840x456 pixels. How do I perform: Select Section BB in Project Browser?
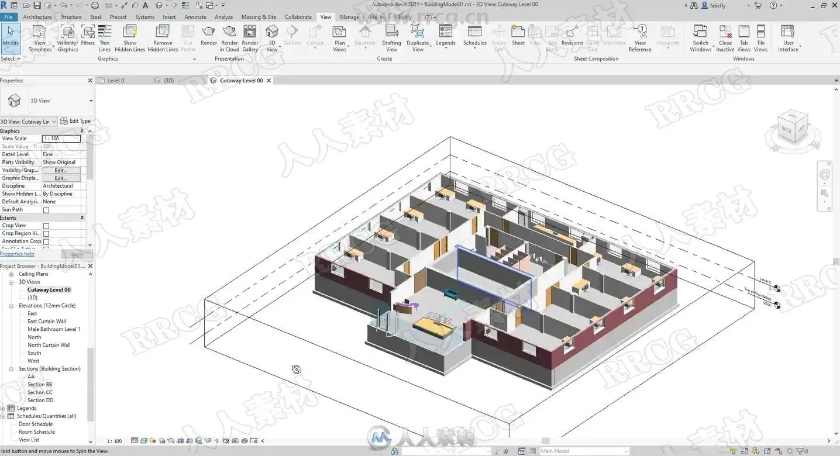(40, 385)
